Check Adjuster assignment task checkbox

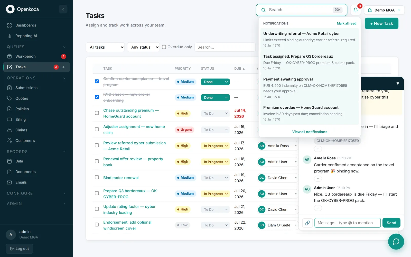[x=97, y=129]
